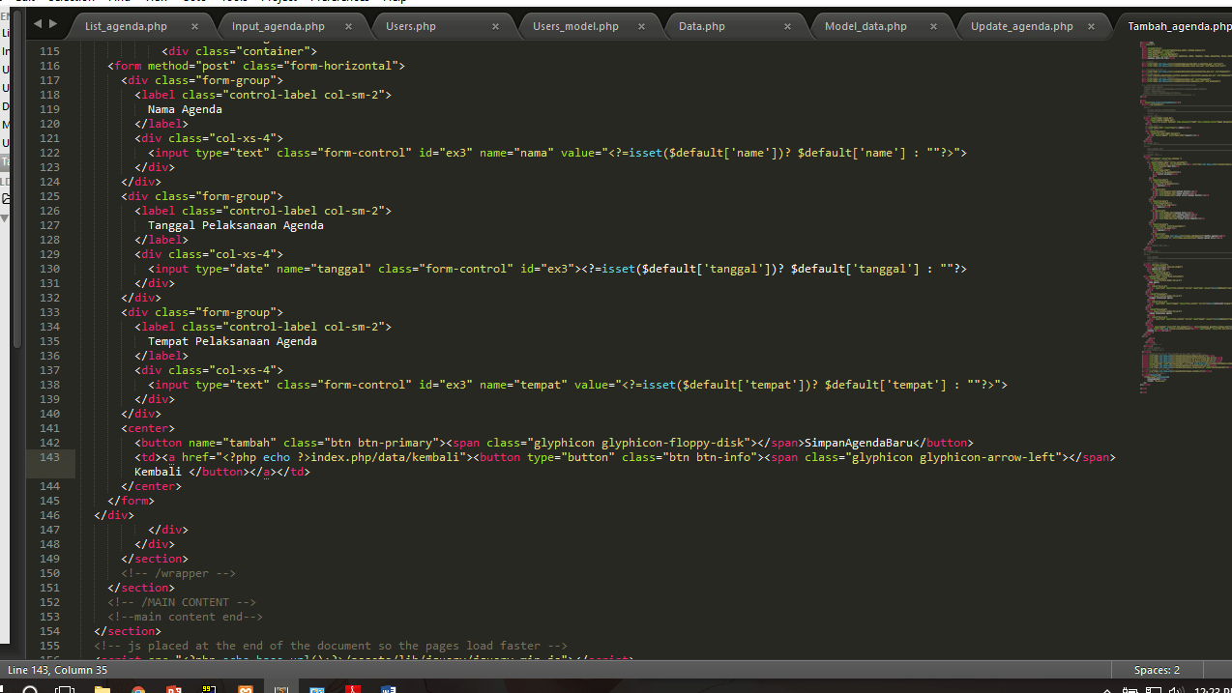The image size is (1232, 693).
Task: Click the previous-tab left arrow
Action: pyautogui.click(x=37, y=24)
